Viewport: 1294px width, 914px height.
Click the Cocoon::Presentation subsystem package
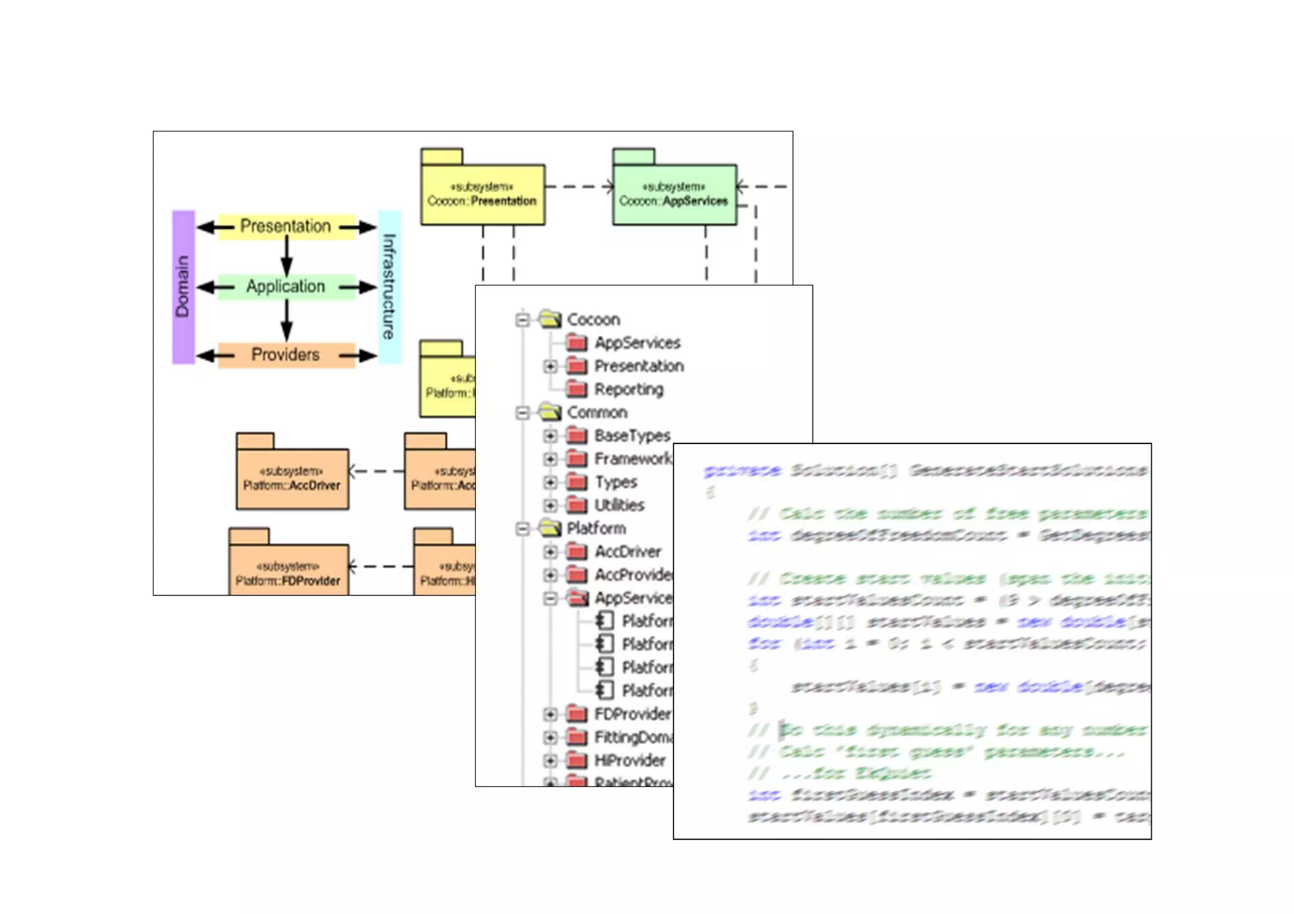tap(483, 194)
